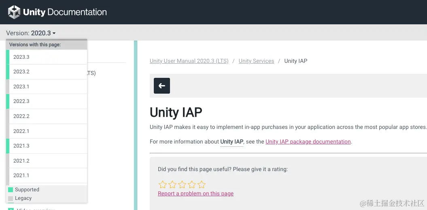Open the Unity IAP package documentation link

point(308,141)
